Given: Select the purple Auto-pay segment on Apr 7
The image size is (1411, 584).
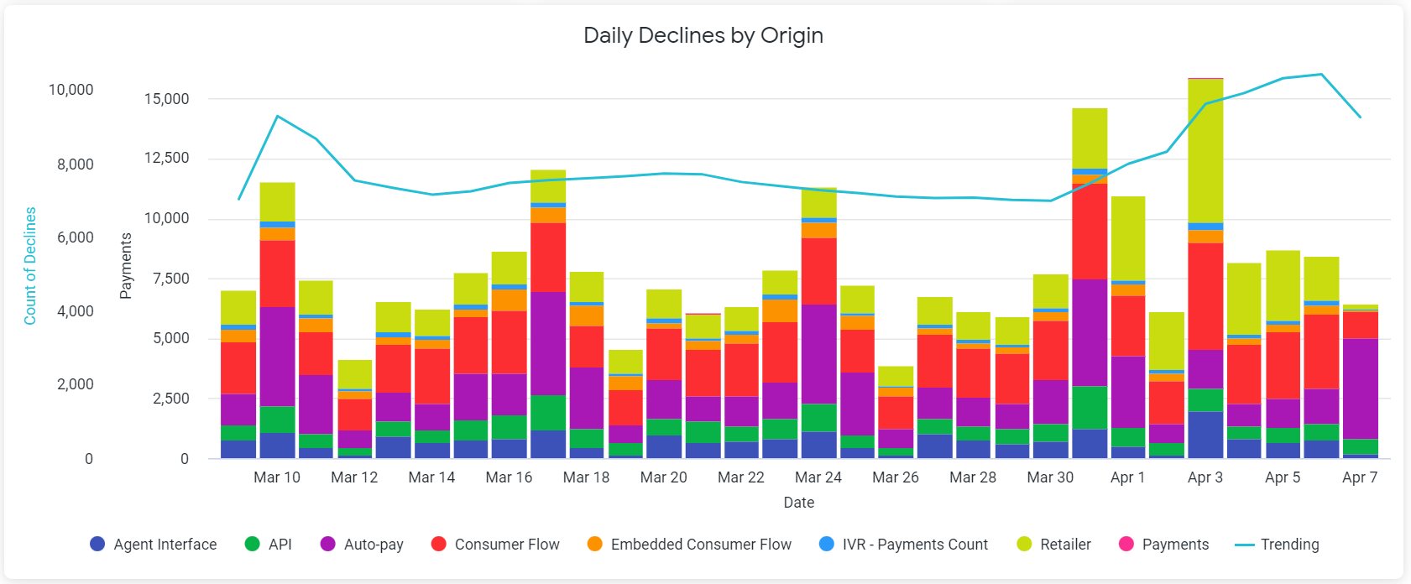Looking at the screenshot, I should coord(1361,388).
